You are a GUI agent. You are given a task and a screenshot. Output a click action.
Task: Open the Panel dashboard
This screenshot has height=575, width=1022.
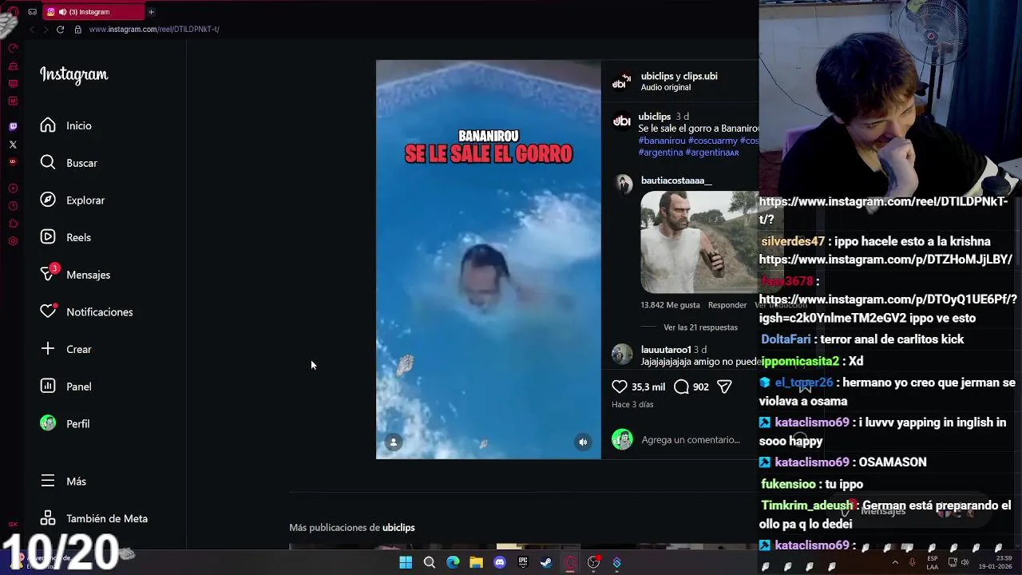[x=65, y=387]
